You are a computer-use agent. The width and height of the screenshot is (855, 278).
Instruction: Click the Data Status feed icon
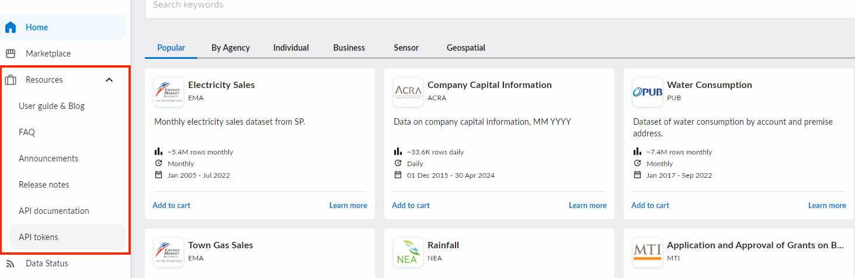point(11,264)
